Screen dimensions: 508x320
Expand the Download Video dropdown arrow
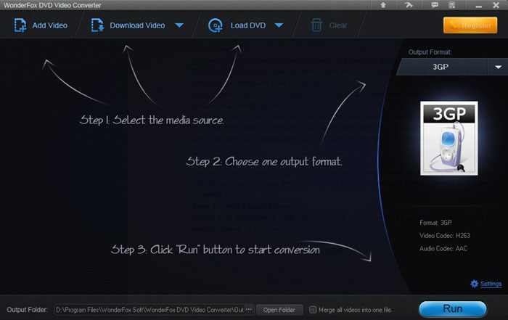coord(179,25)
